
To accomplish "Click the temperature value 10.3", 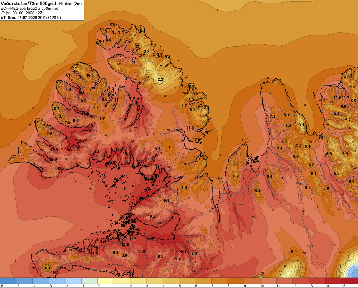I will [x=98, y=242].
